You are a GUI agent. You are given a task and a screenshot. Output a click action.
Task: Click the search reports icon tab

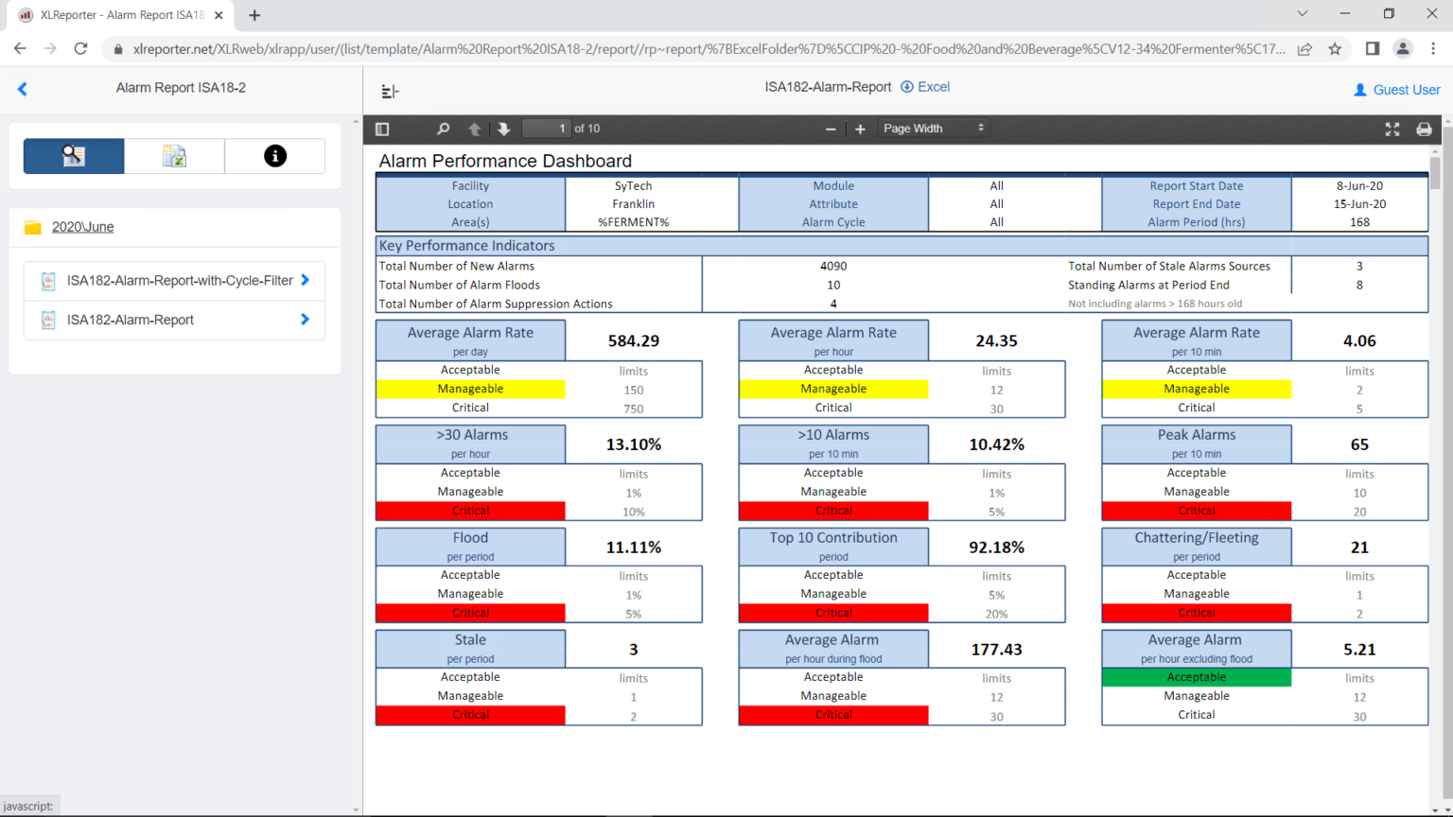[74, 156]
